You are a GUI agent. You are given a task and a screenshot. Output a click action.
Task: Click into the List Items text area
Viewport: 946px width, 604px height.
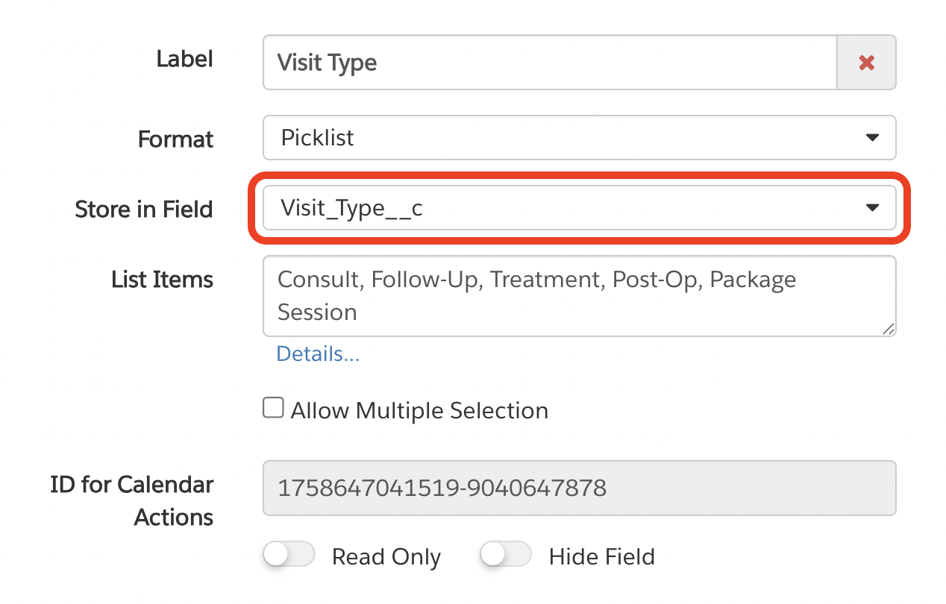coord(578,295)
